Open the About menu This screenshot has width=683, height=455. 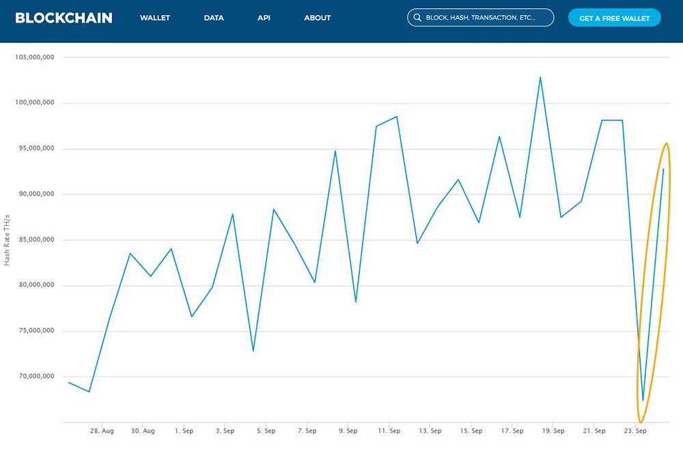(317, 18)
